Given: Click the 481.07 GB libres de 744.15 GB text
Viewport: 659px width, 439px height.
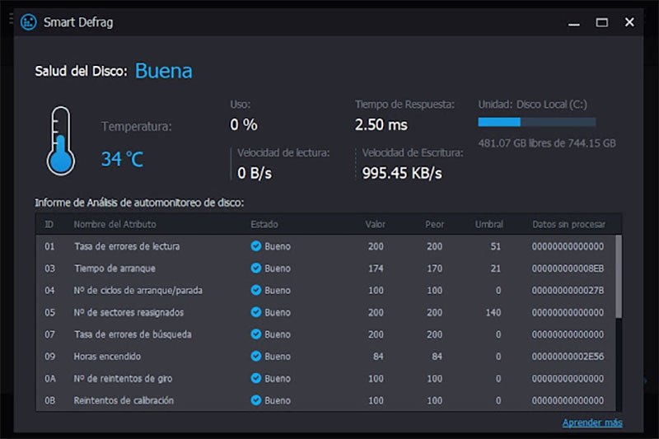Looking at the screenshot, I should [x=546, y=143].
